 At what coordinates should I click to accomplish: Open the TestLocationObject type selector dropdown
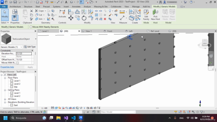[x=36, y=39]
